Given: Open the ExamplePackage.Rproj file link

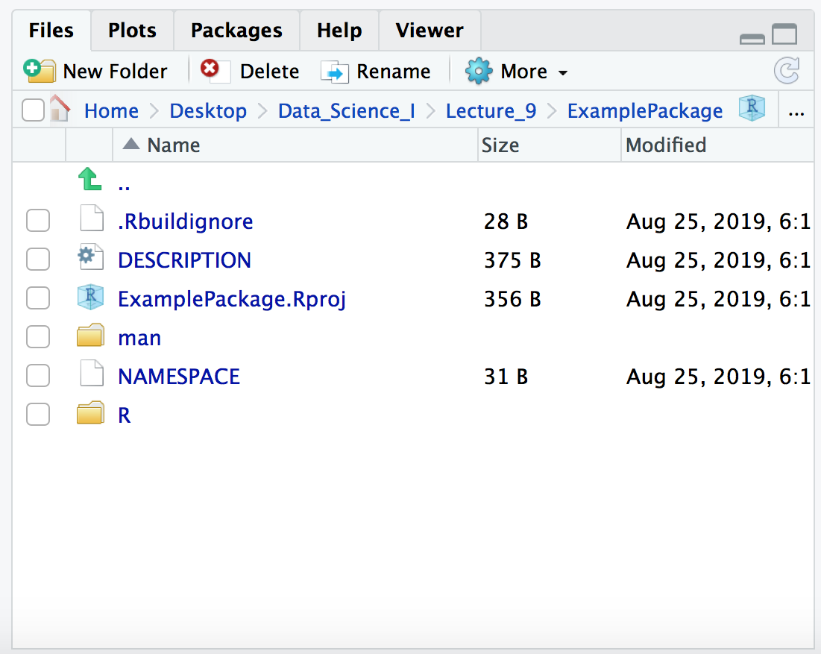Looking at the screenshot, I should pyautogui.click(x=231, y=299).
